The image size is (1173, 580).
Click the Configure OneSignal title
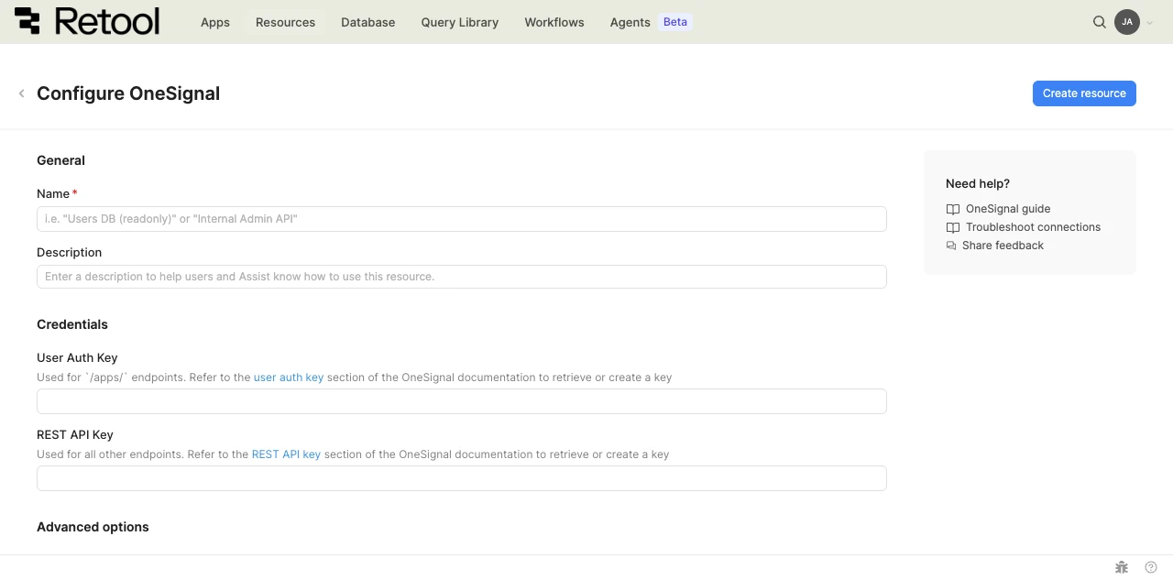point(128,93)
